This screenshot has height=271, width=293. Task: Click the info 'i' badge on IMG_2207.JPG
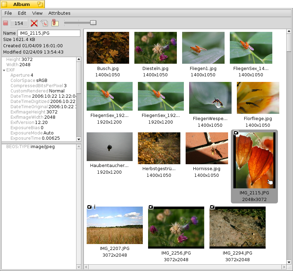95,207
